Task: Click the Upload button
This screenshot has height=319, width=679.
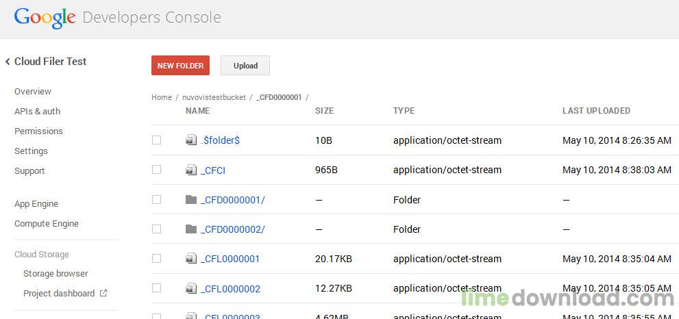Action: [245, 65]
